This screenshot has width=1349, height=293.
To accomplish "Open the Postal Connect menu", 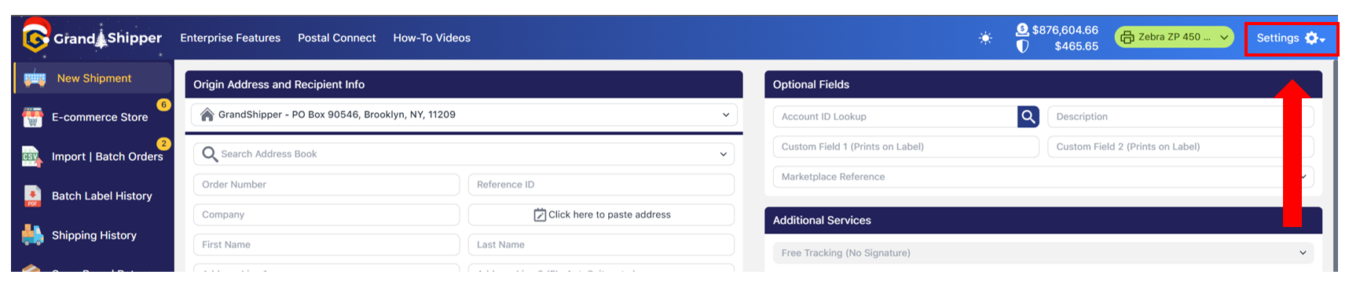I will coord(336,38).
